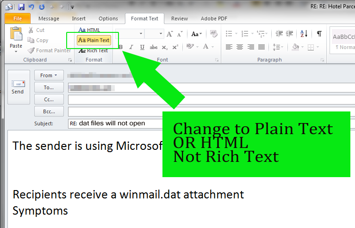Apply bulleted list
The height and width of the screenshot is (228, 355).
coord(229,34)
